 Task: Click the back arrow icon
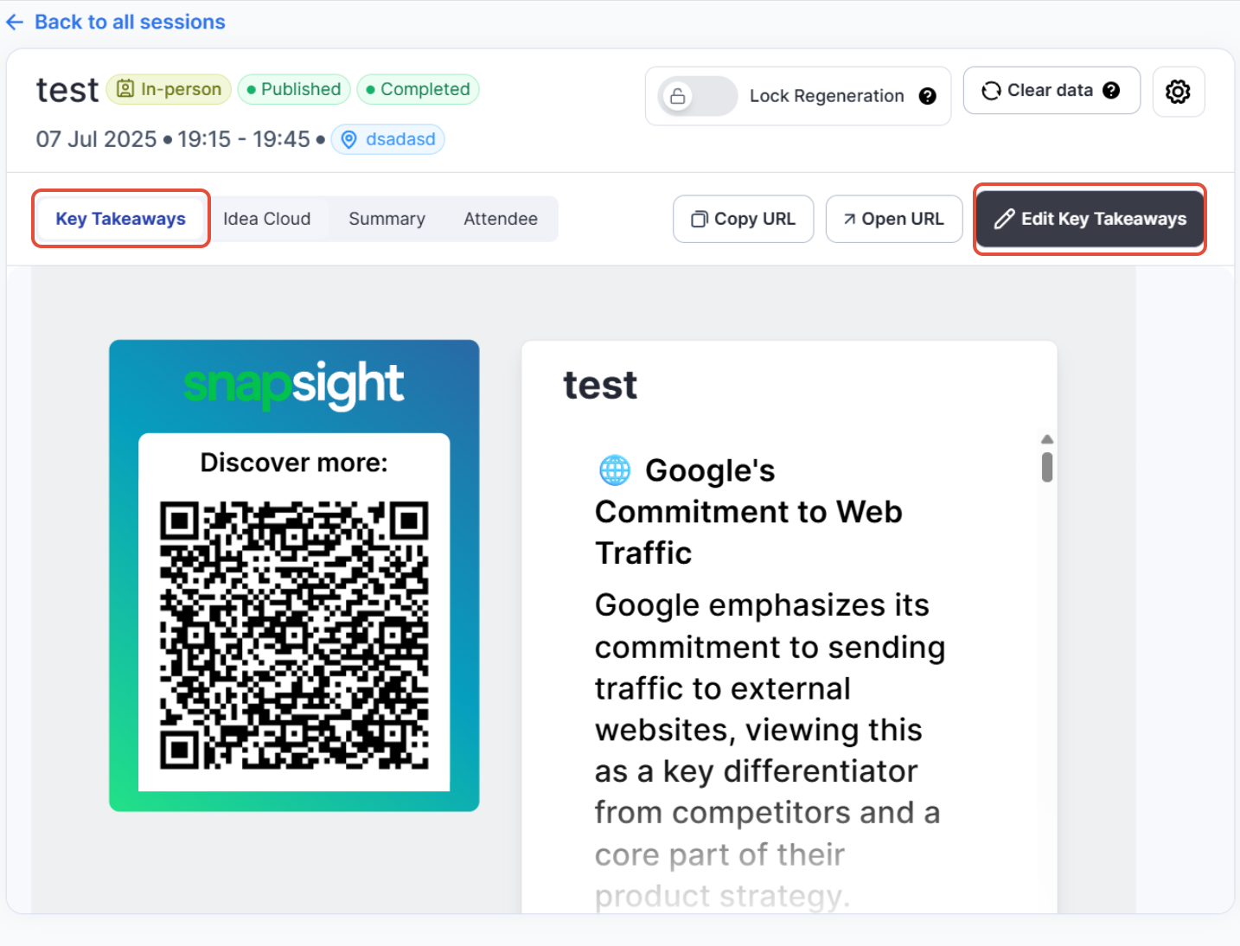click(15, 22)
